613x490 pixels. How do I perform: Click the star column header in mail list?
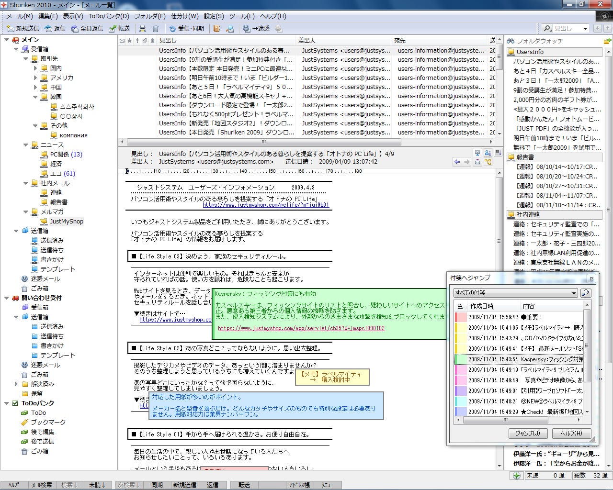(130, 41)
